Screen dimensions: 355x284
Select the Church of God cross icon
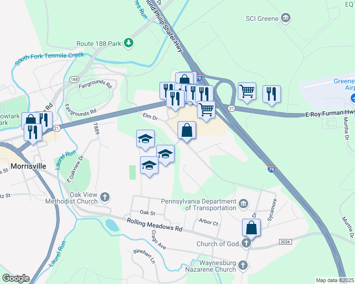[x=246, y=243]
